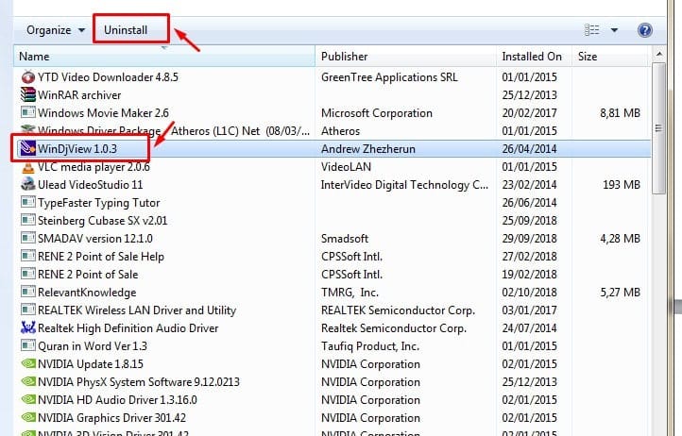Click the NVIDIA PhysX System Software icon
682x436 pixels.
tap(27, 381)
